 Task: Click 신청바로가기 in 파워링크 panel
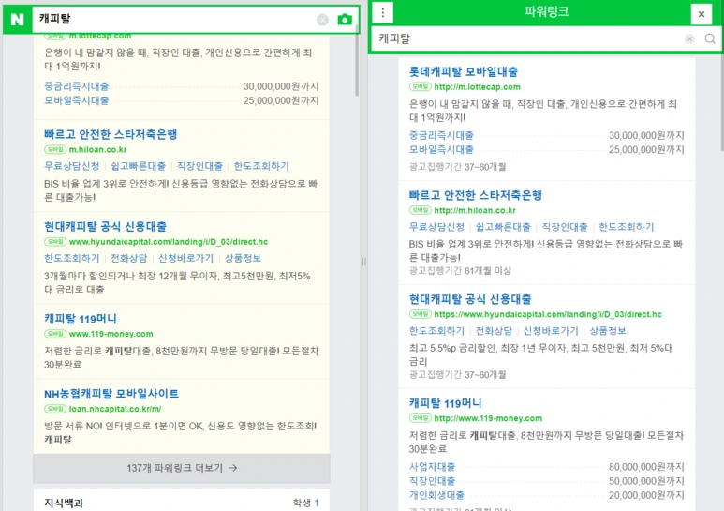click(x=551, y=331)
